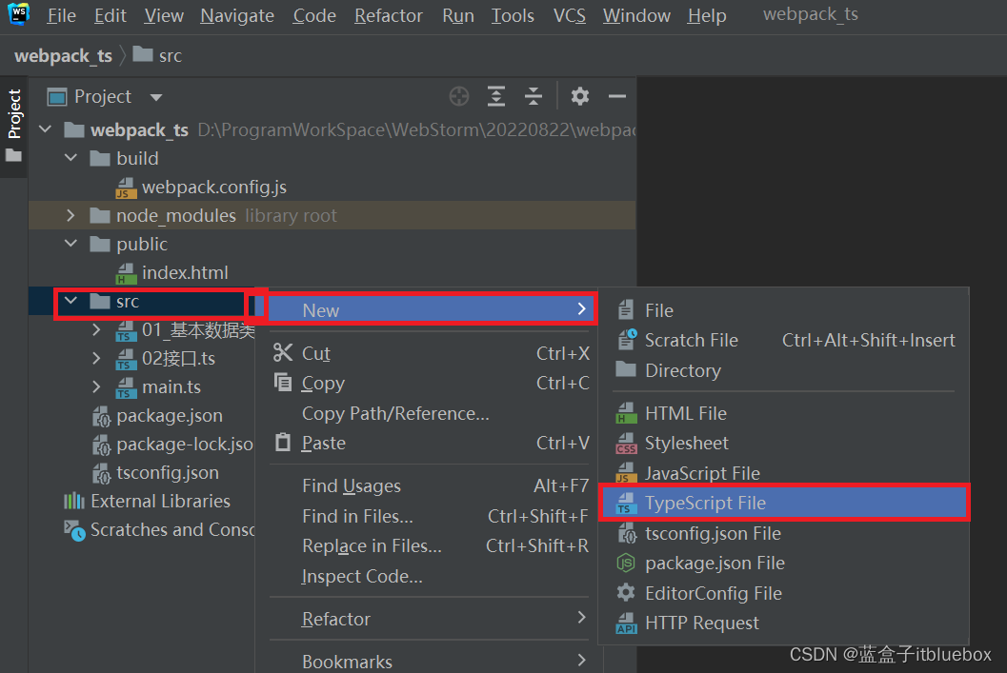Choose Replace in Files... menu item
Screen dimensions: 1007x673
430,546
